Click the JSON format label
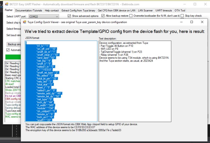The width and height of the screenshot is (210, 143). [x=33, y=38]
